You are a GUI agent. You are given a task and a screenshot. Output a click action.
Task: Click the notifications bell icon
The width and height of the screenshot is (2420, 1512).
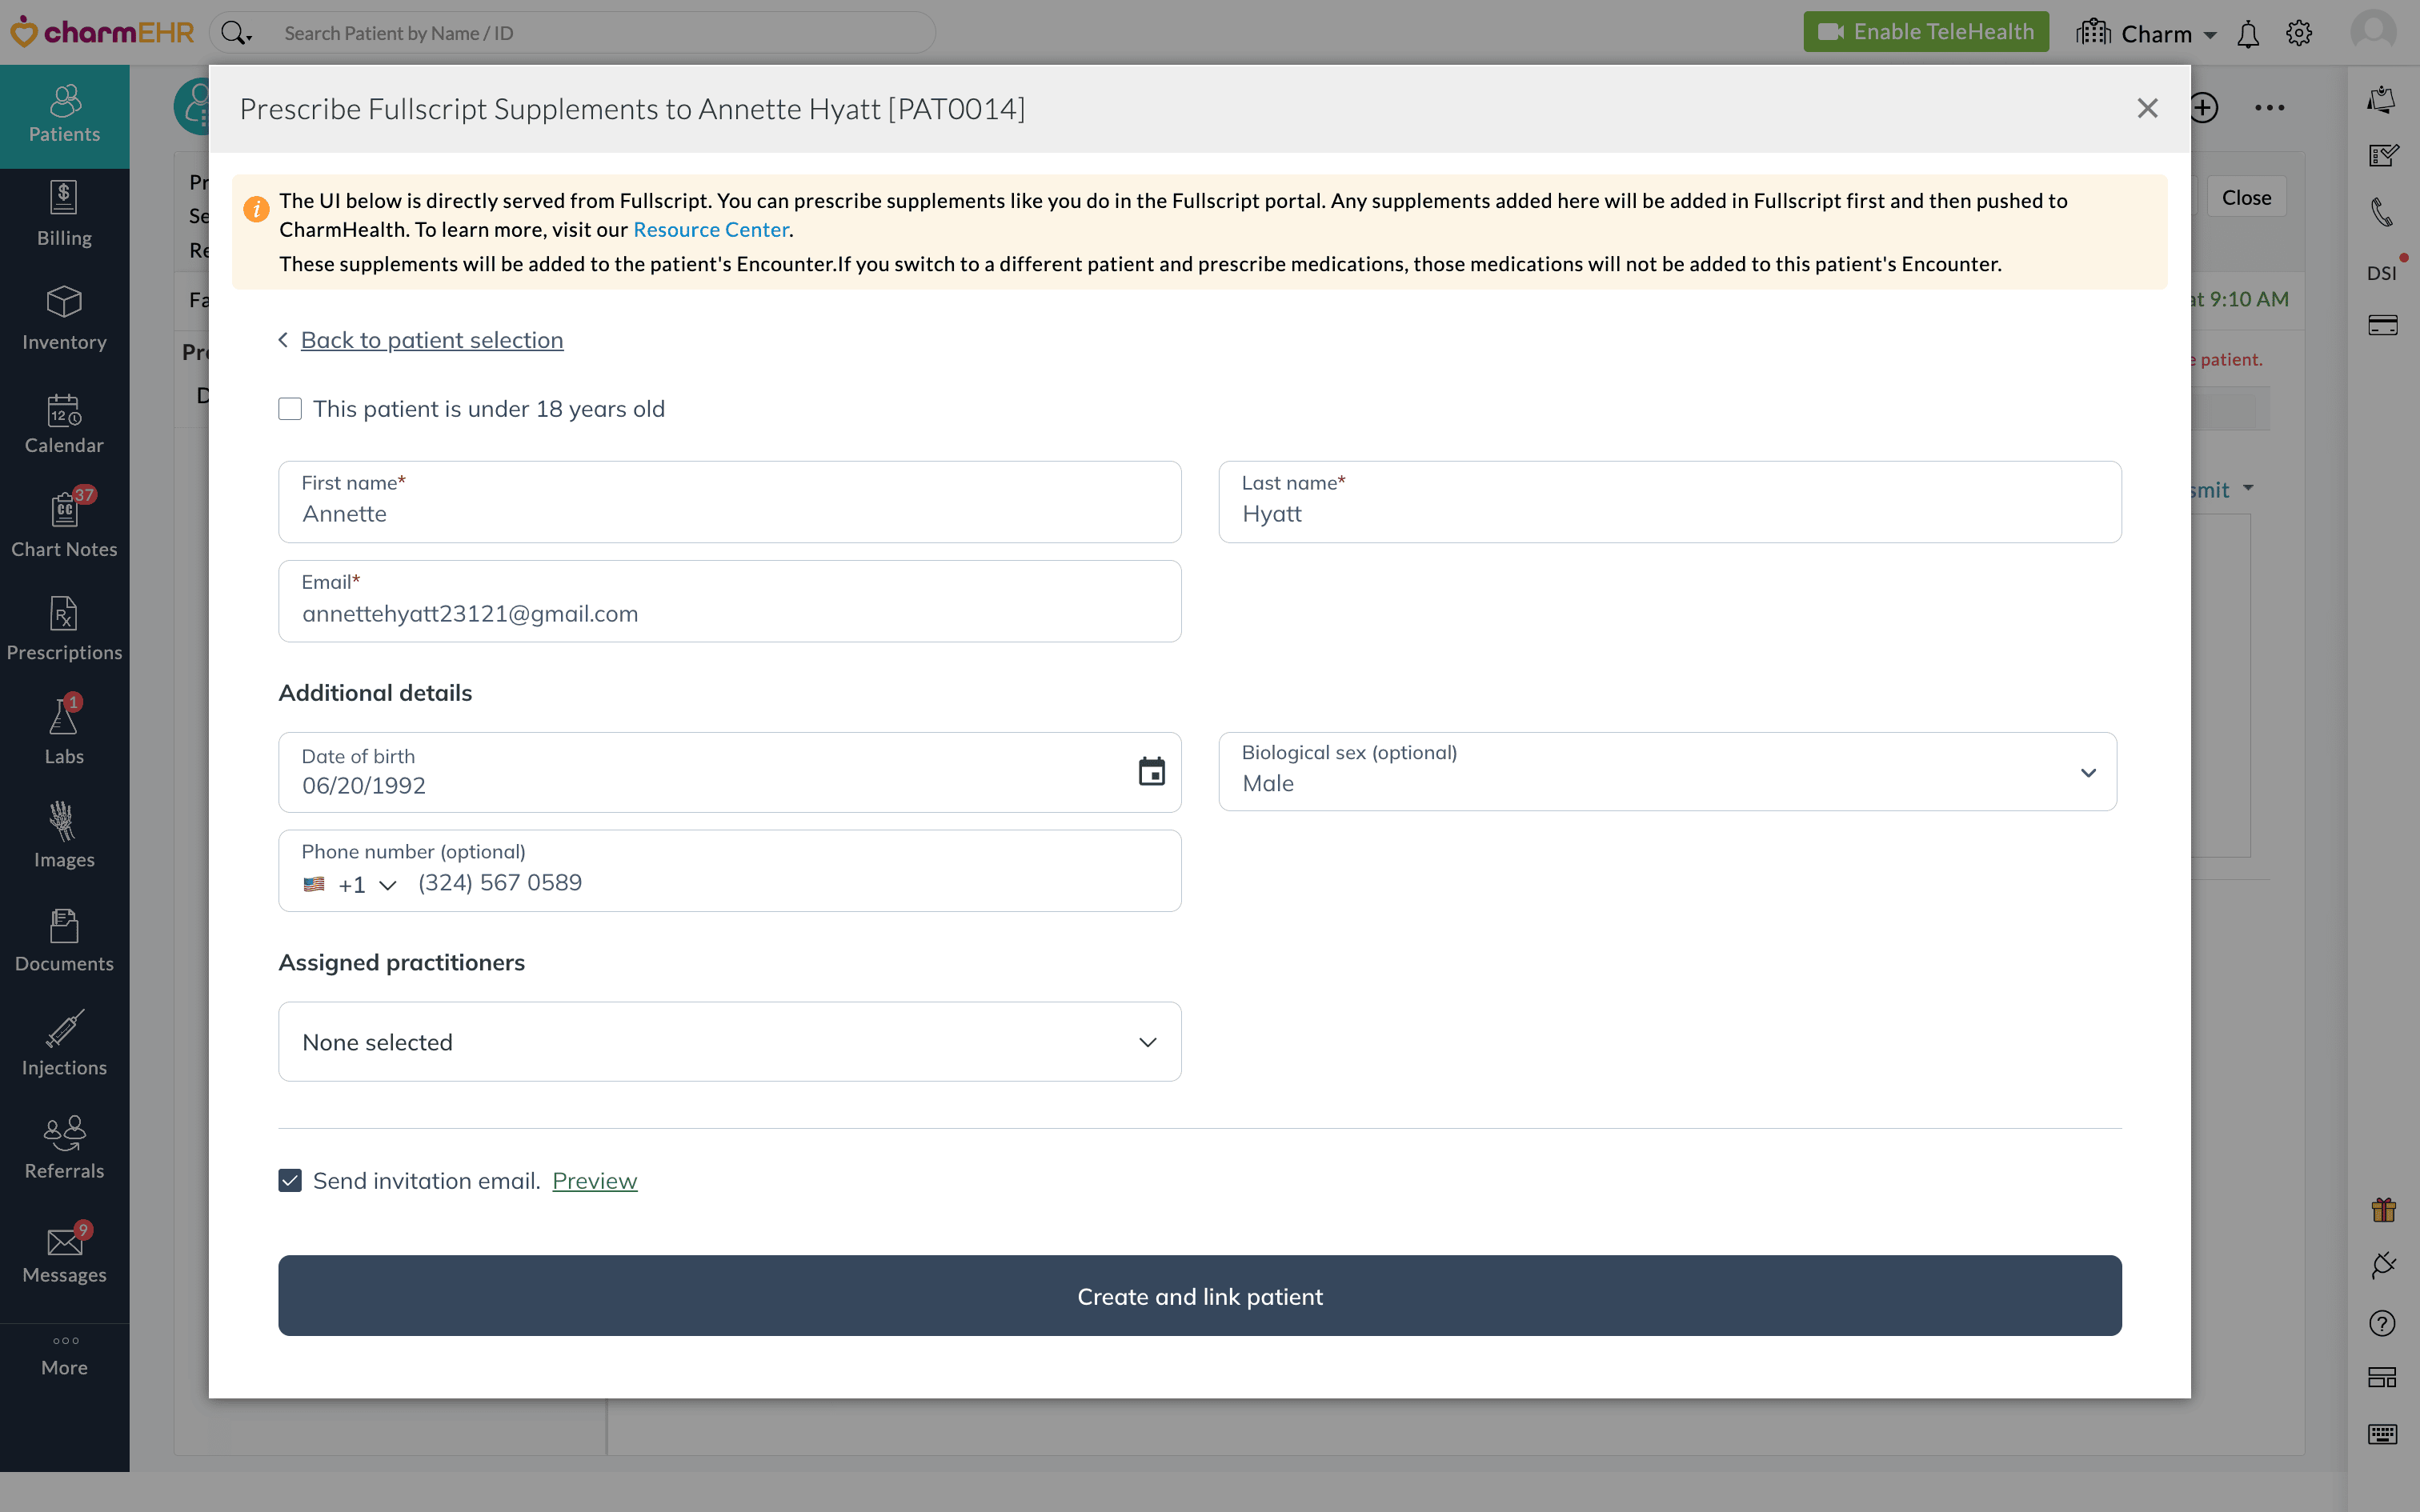click(x=2249, y=33)
